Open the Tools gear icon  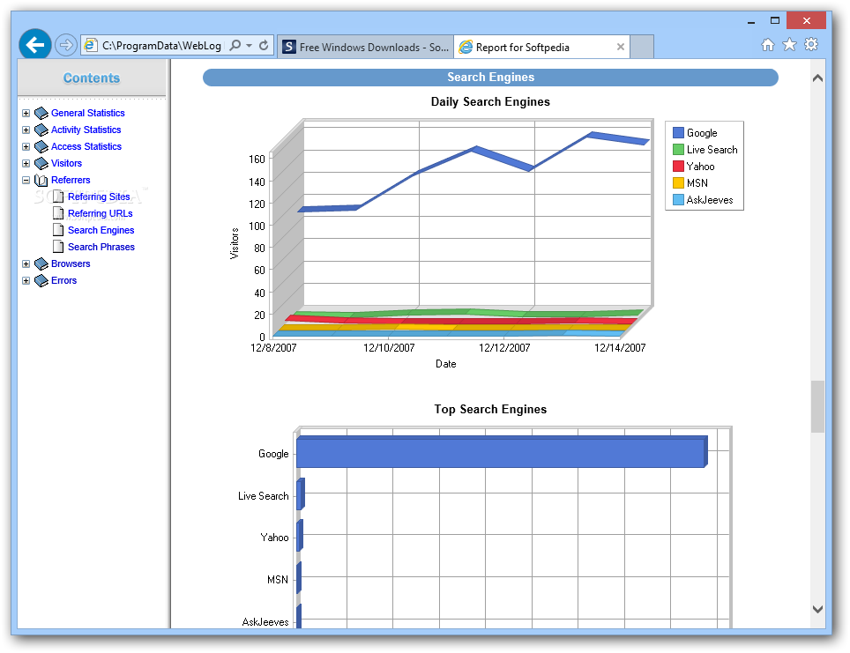pos(811,44)
